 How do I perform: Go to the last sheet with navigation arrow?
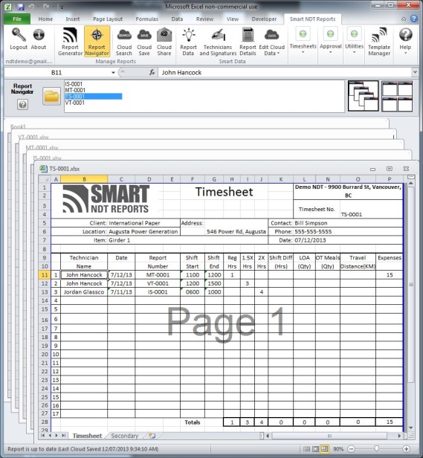point(63,436)
